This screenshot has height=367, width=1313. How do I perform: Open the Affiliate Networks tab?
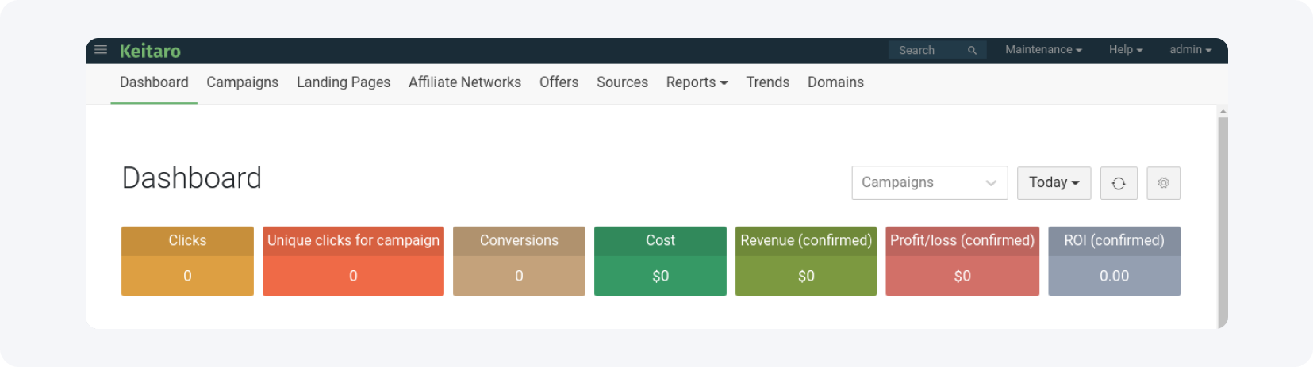point(465,82)
